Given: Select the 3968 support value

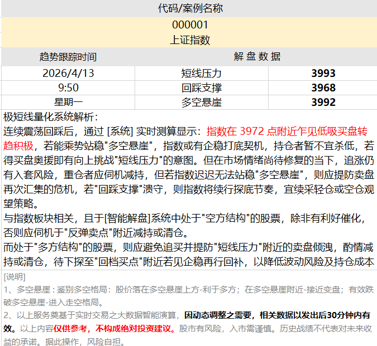Looking at the screenshot, I should (323, 87).
